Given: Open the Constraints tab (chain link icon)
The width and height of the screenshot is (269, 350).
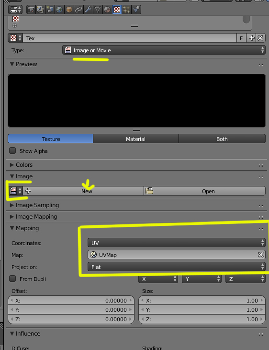Looking at the screenshot, I should [x=78, y=10].
